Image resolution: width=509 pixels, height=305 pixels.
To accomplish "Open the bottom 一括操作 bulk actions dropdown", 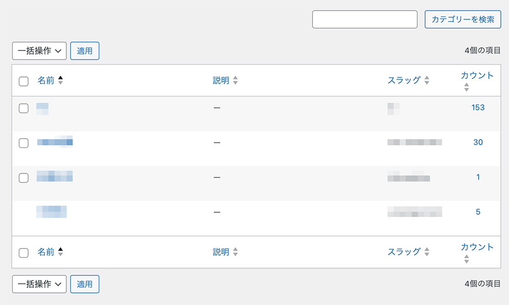I will coord(39,284).
